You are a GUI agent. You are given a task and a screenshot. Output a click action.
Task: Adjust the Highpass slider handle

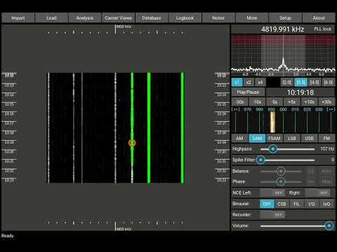point(272,149)
